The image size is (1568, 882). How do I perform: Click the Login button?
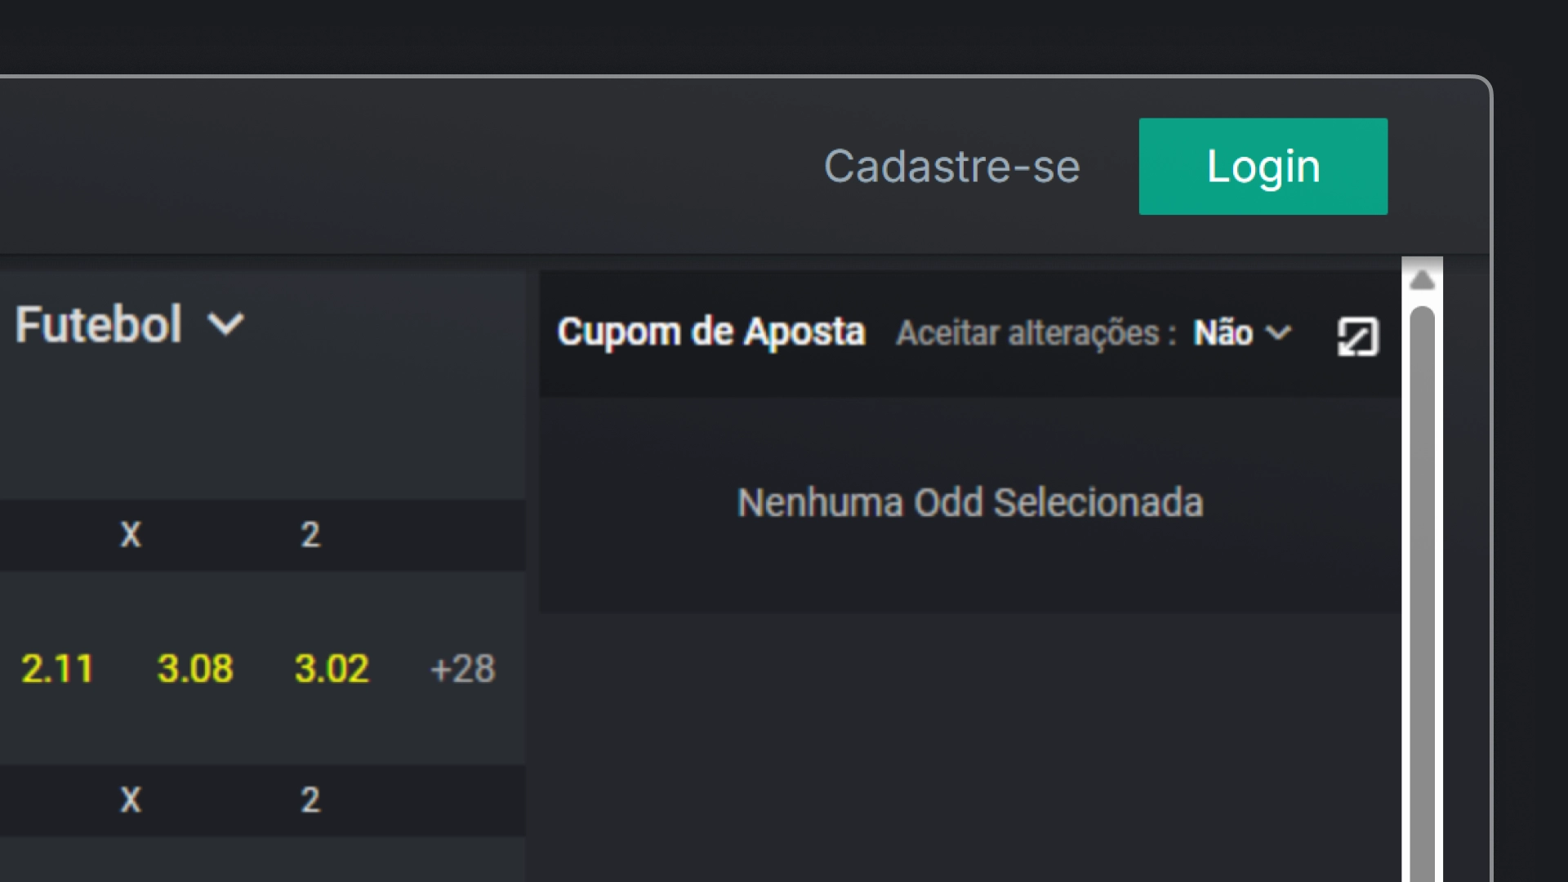pos(1263,167)
